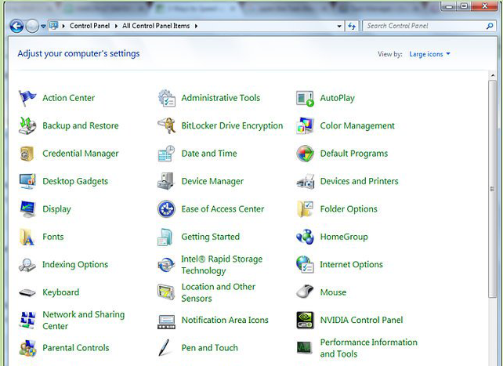Open the Display monitor icon

click(x=27, y=209)
